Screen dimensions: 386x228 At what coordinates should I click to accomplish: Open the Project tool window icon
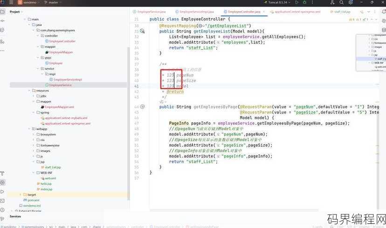(x=2, y=12)
